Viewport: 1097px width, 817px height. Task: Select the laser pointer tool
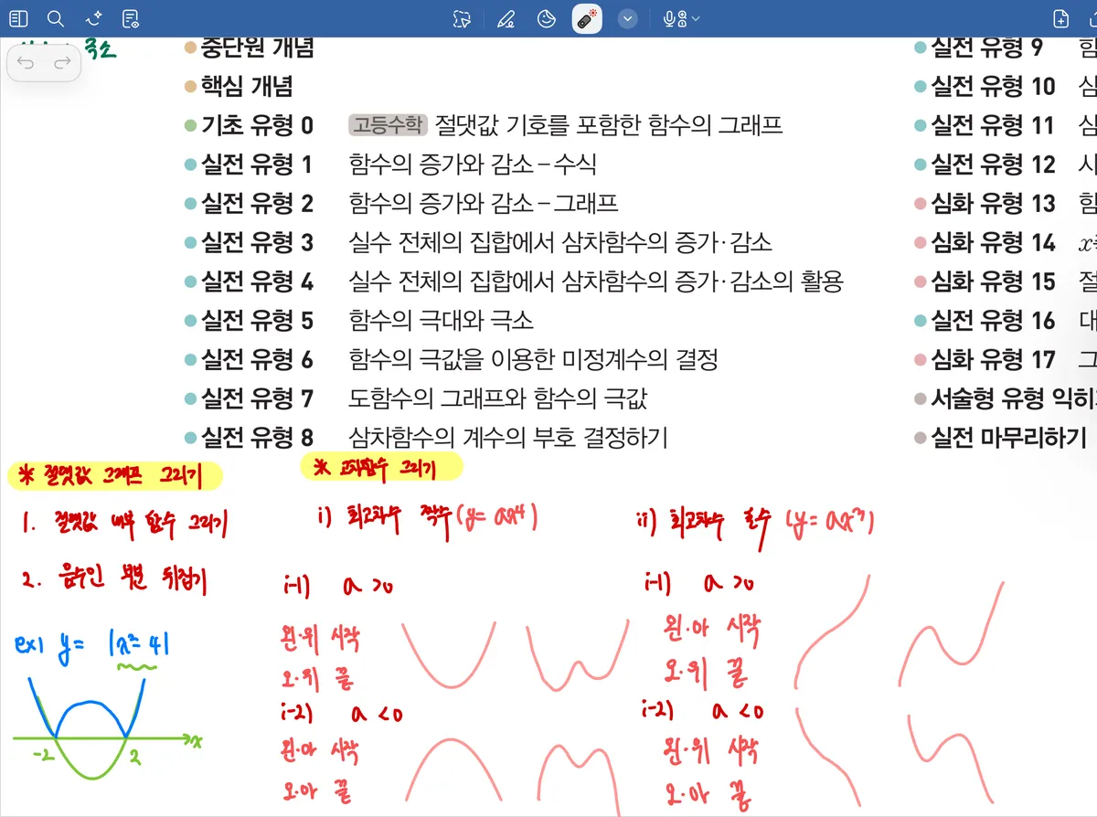click(x=587, y=18)
